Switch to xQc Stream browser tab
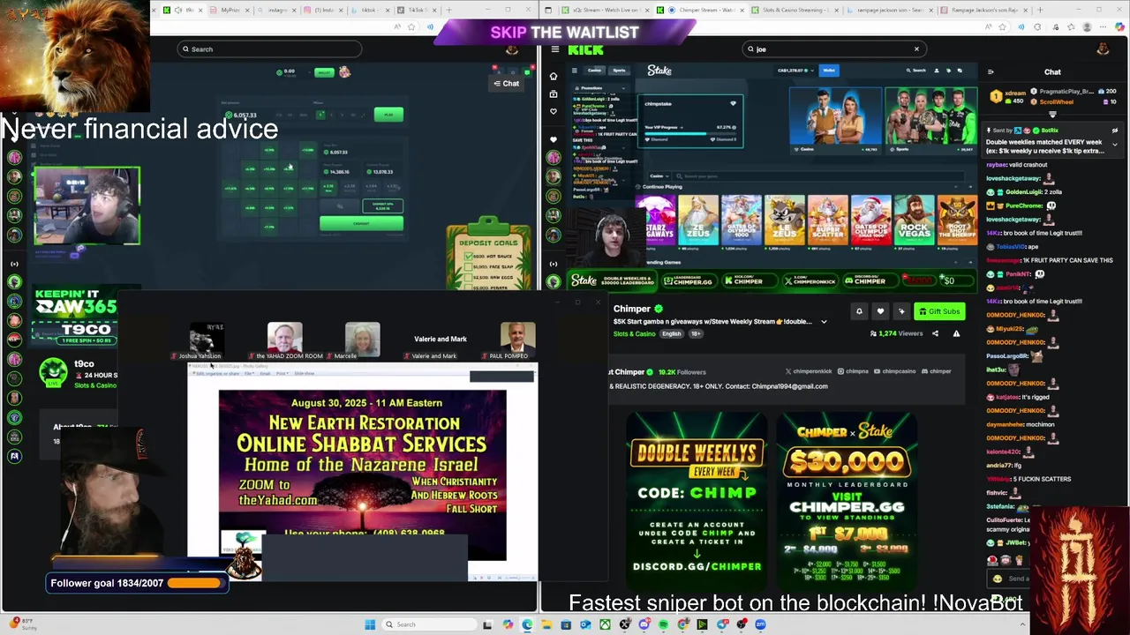 [x=603, y=10]
